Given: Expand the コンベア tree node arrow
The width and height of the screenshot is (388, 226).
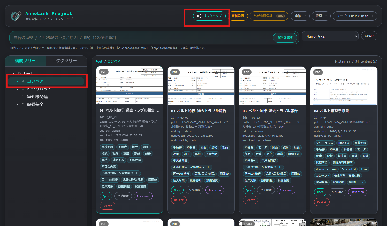Looking at the screenshot, I should (17, 81).
